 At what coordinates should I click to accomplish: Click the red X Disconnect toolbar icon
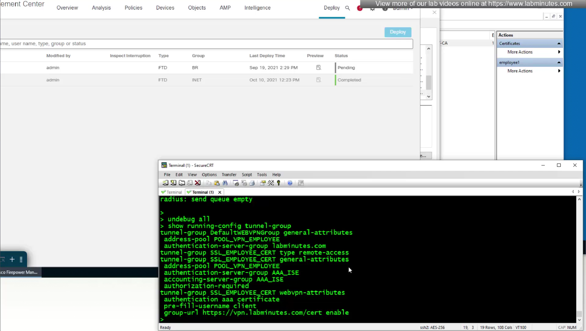point(198,183)
